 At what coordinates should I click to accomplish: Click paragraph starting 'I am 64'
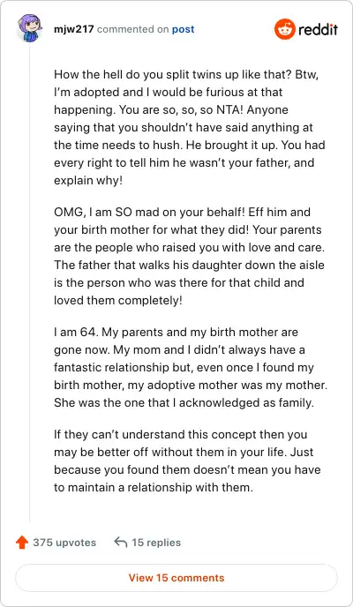click(190, 367)
